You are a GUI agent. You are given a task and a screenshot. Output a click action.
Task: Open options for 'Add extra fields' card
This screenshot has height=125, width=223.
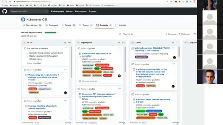[174, 94]
